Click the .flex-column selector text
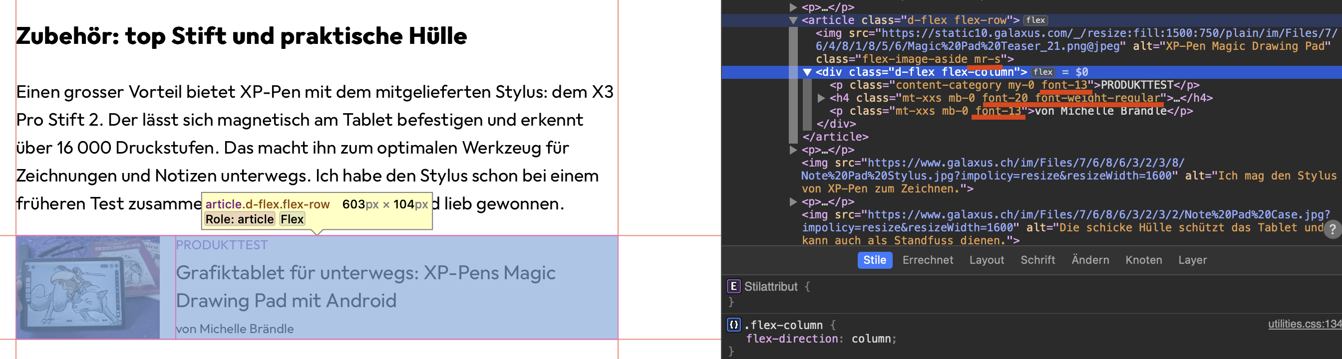The width and height of the screenshot is (1342, 359). point(783,326)
